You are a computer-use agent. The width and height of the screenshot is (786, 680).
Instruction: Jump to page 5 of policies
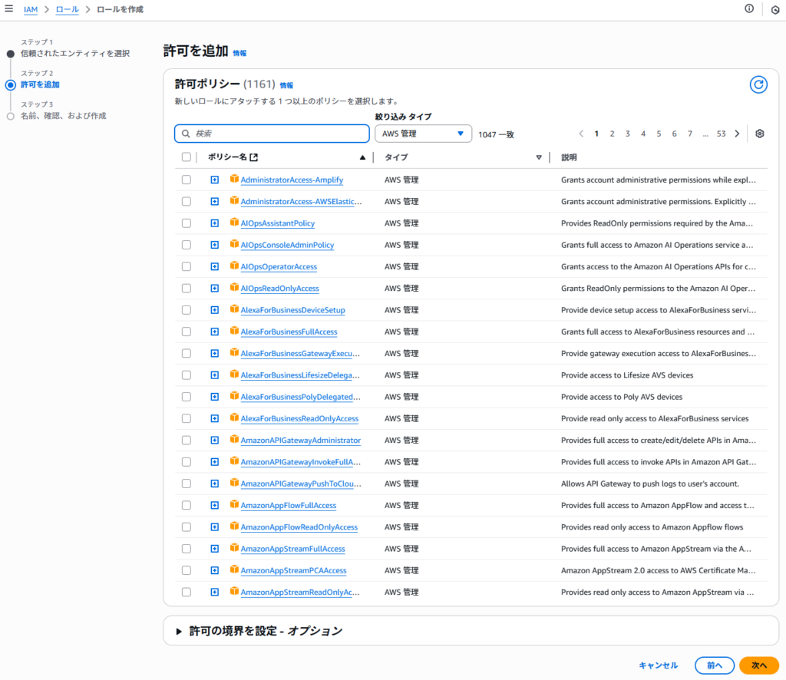(659, 134)
